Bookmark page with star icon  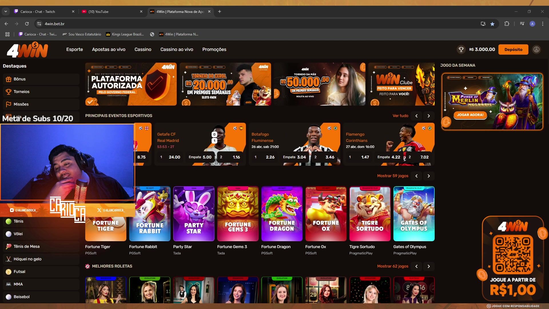click(x=492, y=24)
